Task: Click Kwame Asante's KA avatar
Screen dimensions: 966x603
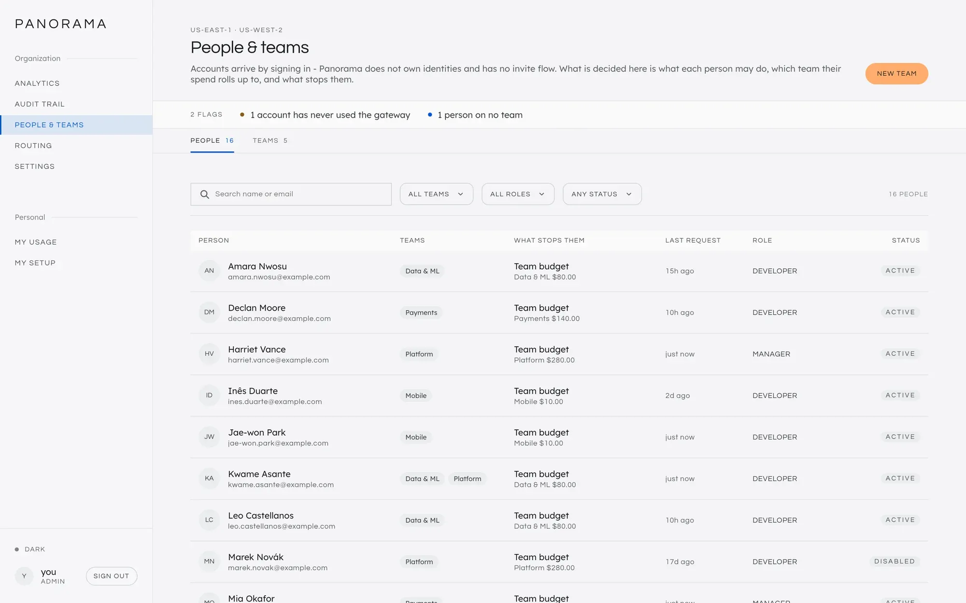Action: pyautogui.click(x=209, y=478)
